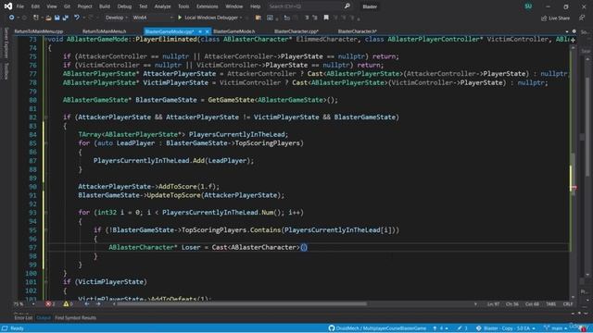Switch to BlasterCharacter.cpp tab
This screenshot has height=333, width=593.
[296, 31]
